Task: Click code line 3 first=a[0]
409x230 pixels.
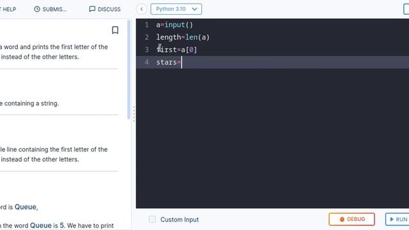Action: pyautogui.click(x=176, y=50)
